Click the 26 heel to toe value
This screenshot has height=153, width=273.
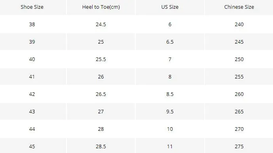pyautogui.click(x=101, y=76)
